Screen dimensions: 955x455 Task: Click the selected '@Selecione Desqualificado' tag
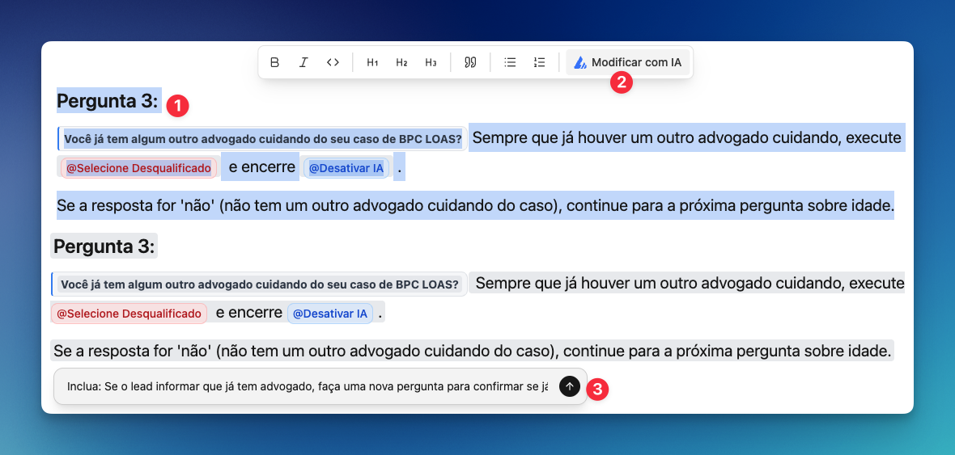tap(139, 168)
